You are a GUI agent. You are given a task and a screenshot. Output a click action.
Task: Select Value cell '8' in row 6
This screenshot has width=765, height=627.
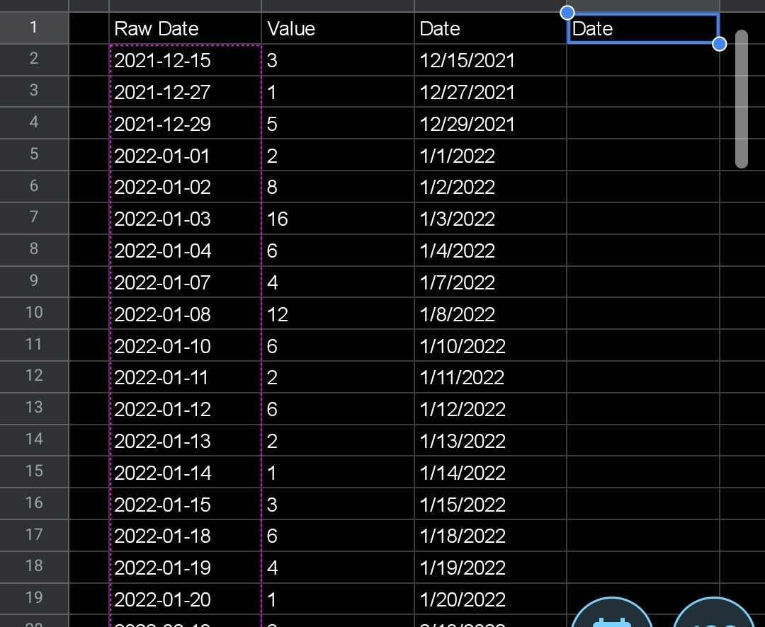338,187
